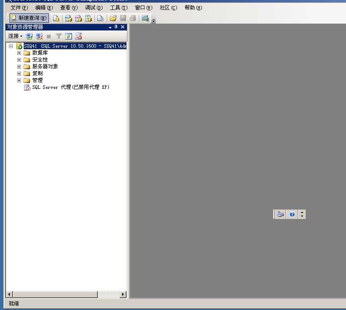Click the Analysis Services MDX query icon

[x=69, y=18]
